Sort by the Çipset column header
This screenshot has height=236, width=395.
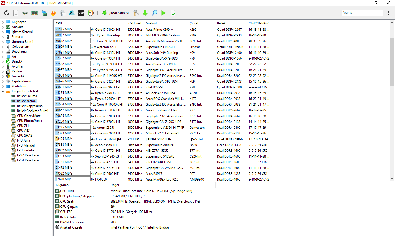tap(201, 23)
